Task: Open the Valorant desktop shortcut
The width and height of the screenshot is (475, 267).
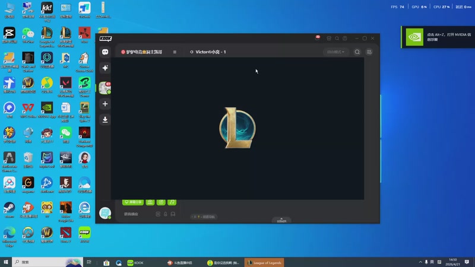Action: 66,87
